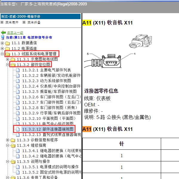Click the 别克-君威-2009-维修手册 title bar
This screenshot has width=179, height=179.
coord(41,16)
